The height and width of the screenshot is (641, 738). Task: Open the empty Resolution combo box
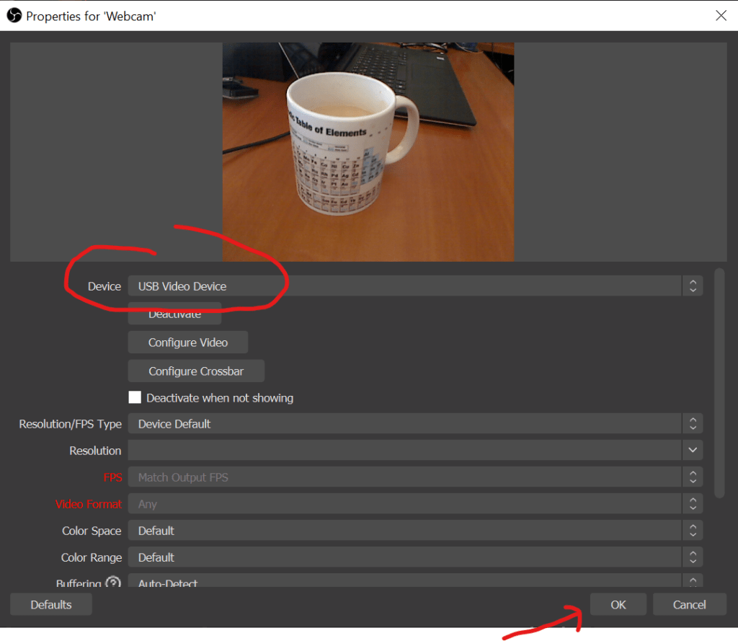click(414, 451)
